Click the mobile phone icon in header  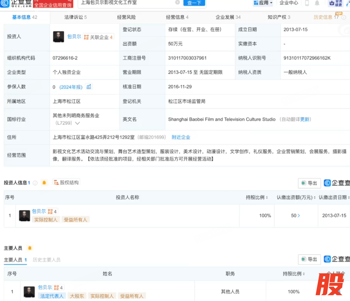pos(307,3)
